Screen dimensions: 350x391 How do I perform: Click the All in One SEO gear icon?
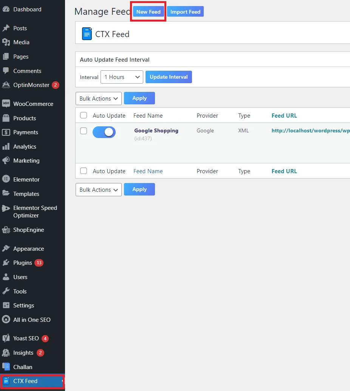(x=6, y=320)
